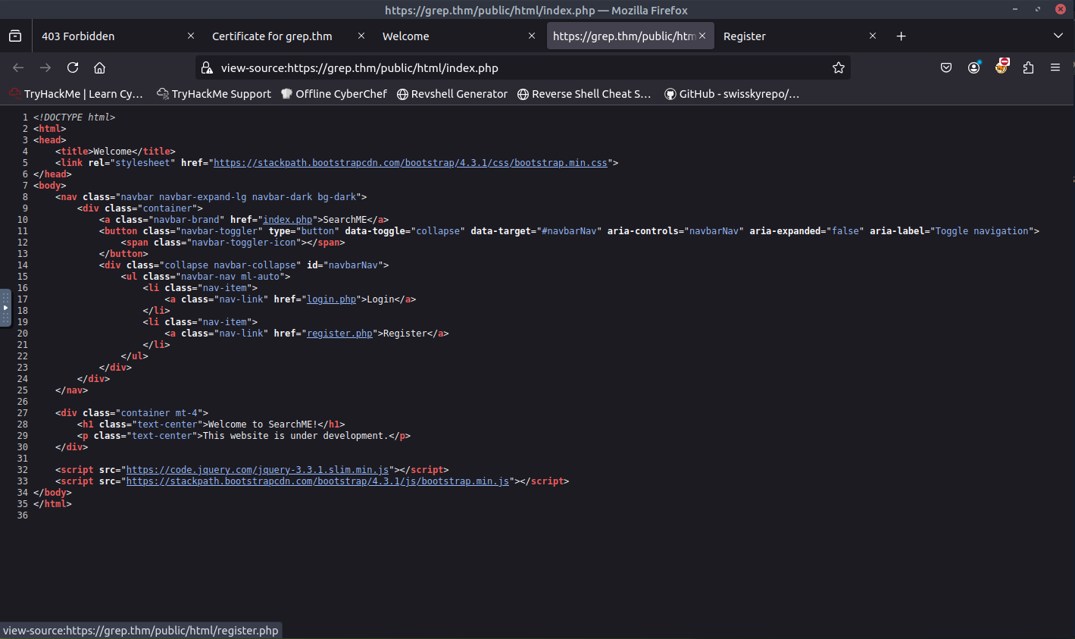Open the Firefox account icon
Image resolution: width=1075 pixels, height=639 pixels.
[973, 67]
